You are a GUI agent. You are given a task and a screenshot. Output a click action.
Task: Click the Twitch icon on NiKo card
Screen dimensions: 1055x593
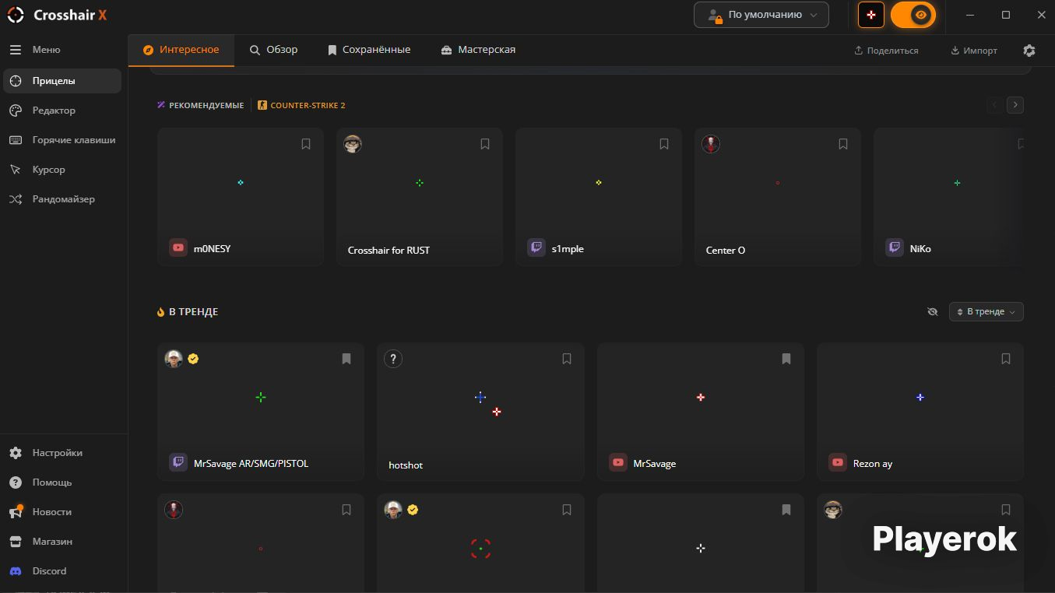click(x=895, y=248)
